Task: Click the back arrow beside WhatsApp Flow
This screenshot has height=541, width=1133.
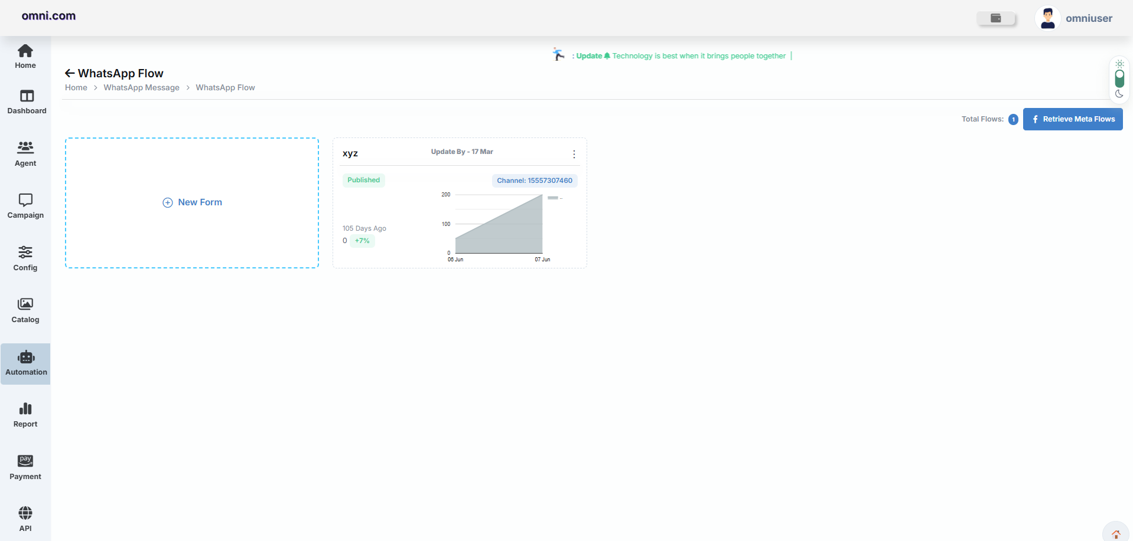Action: [x=70, y=73]
